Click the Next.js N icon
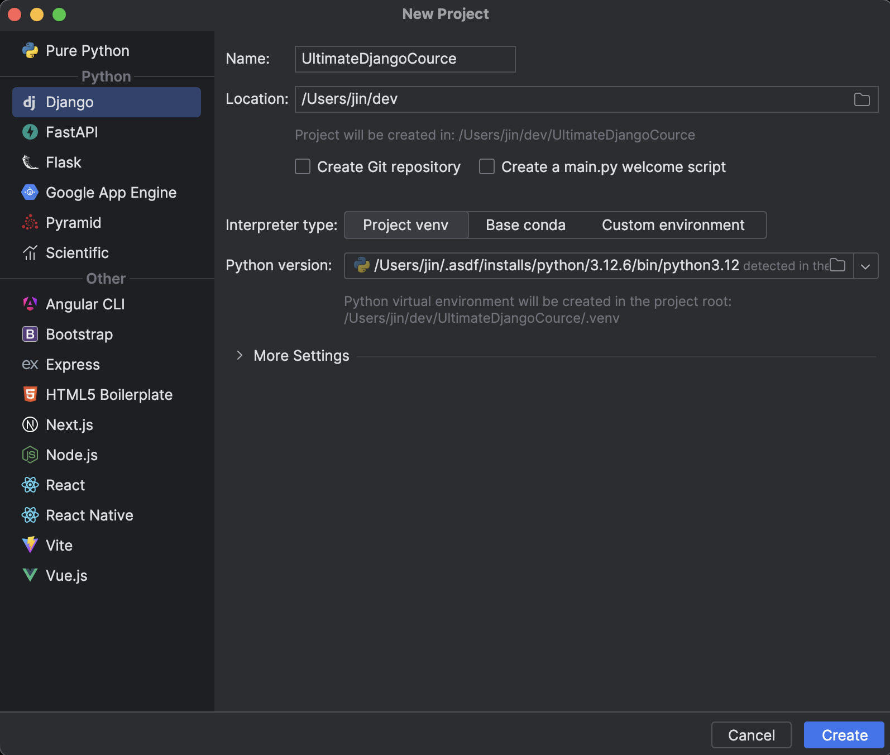The width and height of the screenshot is (890, 755). (30, 425)
